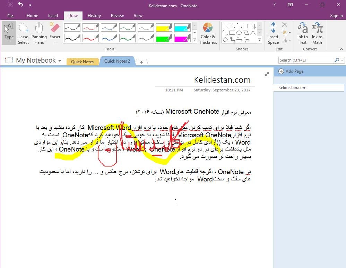The width and height of the screenshot is (346, 268).
Task: Switch to the Insert tab
Action: pyautogui.click(x=53, y=16)
